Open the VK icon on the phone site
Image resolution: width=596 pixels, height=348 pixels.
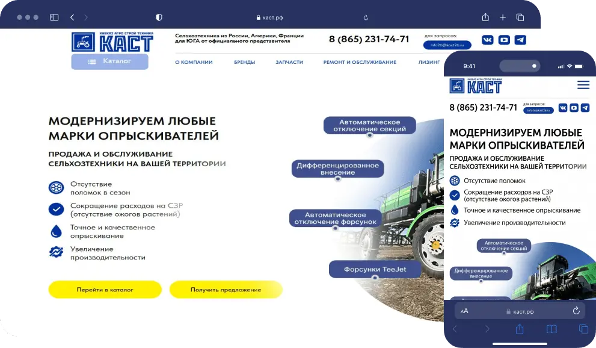click(563, 108)
